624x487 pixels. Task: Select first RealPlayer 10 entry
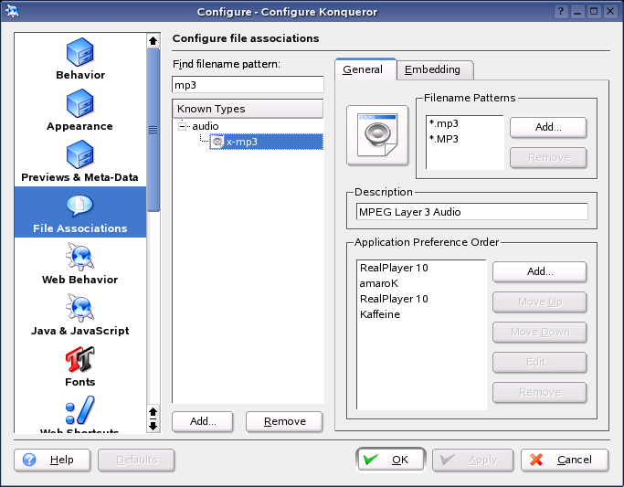point(394,268)
